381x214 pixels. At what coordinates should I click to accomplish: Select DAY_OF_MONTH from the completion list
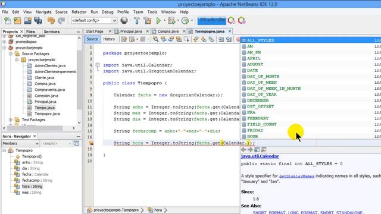tap(310, 77)
